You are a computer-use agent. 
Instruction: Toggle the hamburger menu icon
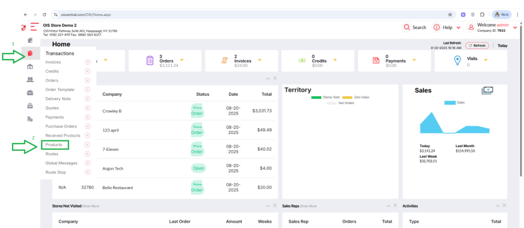pyautogui.click(x=34, y=27)
